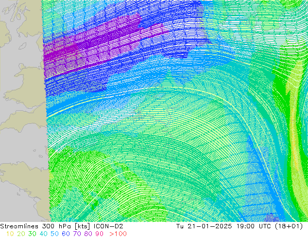
Task: Click the 'Streamlines 300 hPa [kts] ICON-D2' title
Action: [62, 226]
